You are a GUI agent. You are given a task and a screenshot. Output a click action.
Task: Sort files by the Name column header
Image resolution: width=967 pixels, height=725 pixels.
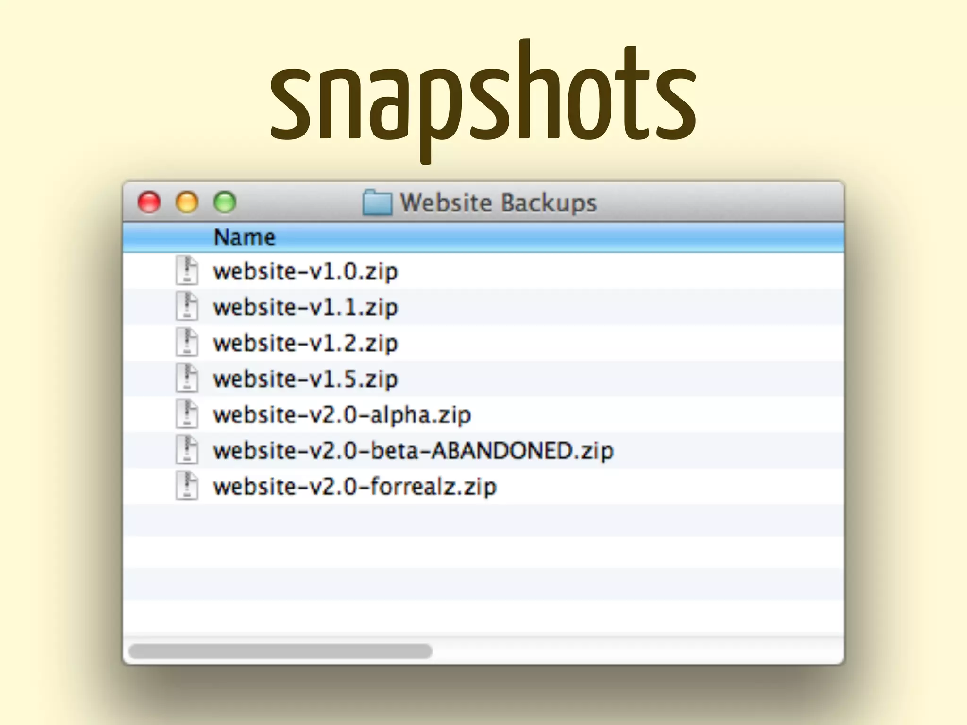(x=483, y=237)
